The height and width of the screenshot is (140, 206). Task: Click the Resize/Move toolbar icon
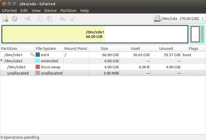[x=27, y=19]
